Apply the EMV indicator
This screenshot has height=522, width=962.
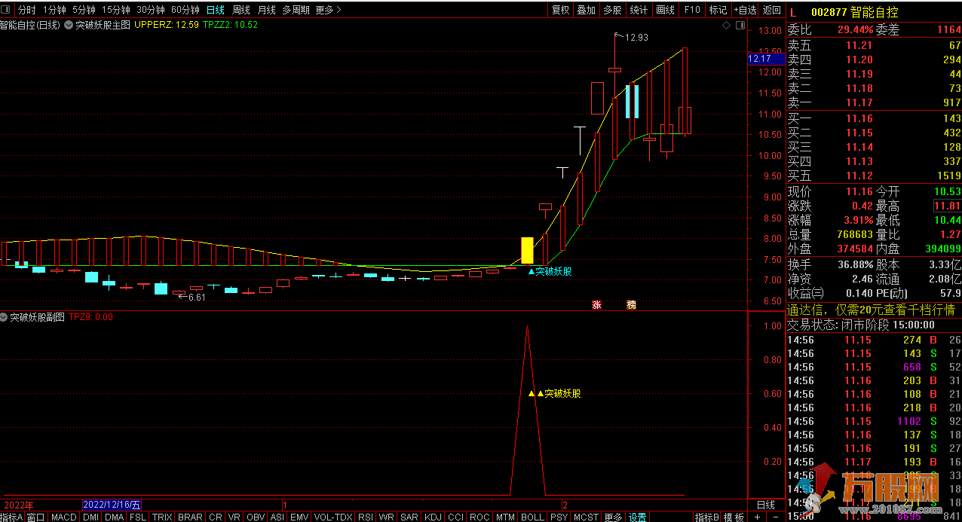299,517
